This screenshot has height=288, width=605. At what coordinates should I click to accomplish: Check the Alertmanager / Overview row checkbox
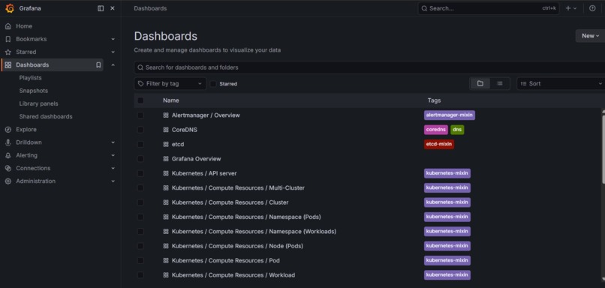point(140,115)
